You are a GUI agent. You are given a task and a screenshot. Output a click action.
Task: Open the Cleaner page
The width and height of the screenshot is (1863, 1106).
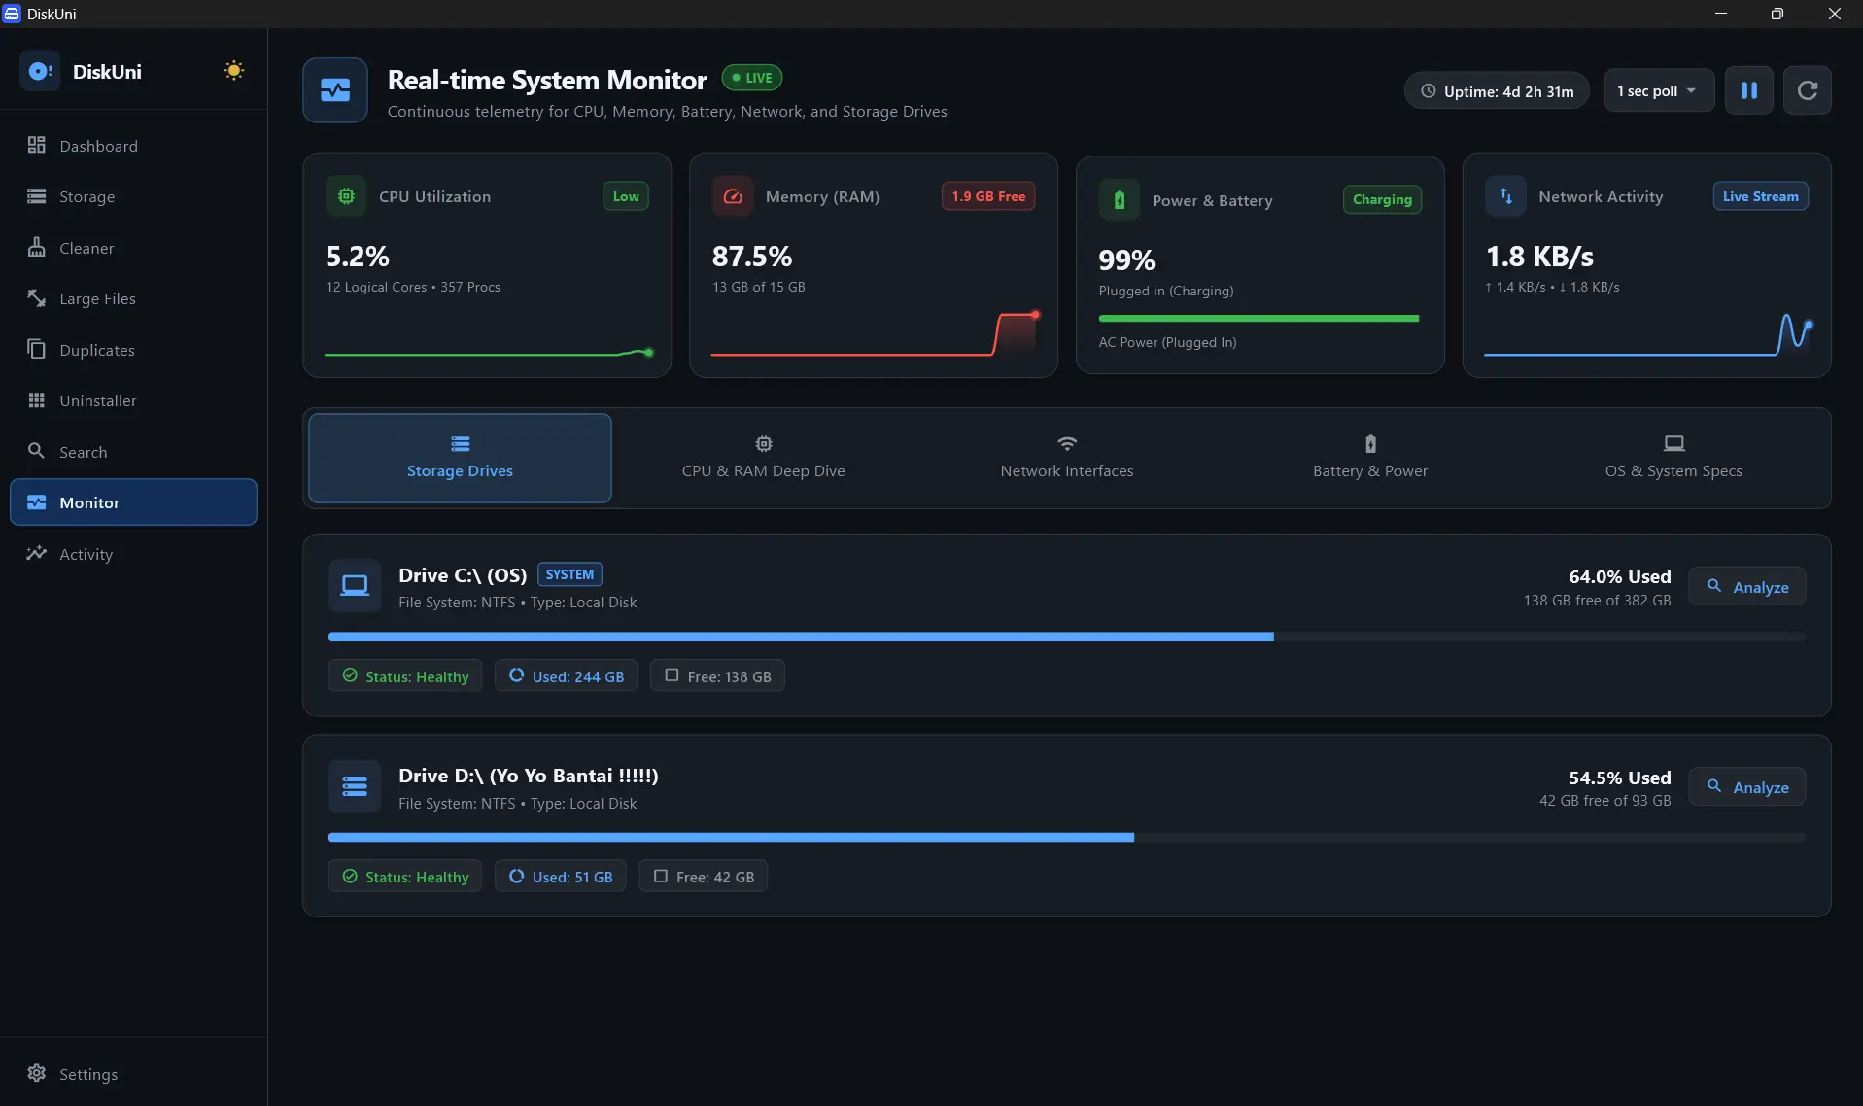pos(133,248)
